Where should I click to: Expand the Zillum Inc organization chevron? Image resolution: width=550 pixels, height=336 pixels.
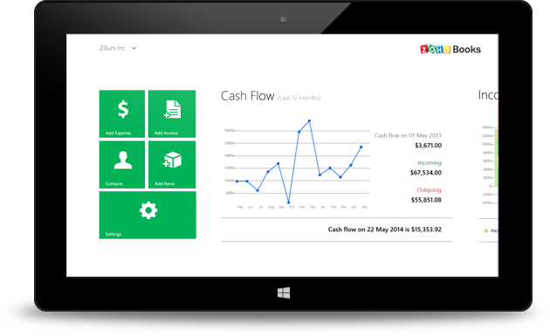[134, 48]
